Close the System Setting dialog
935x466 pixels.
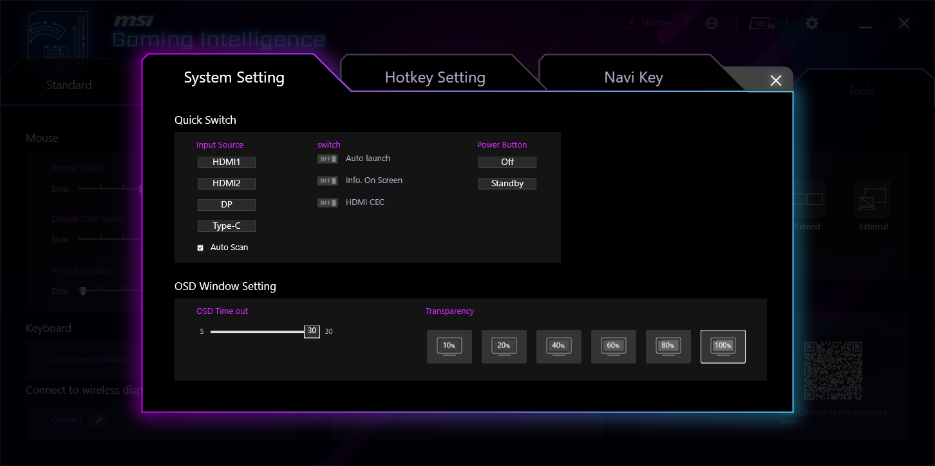coord(776,81)
